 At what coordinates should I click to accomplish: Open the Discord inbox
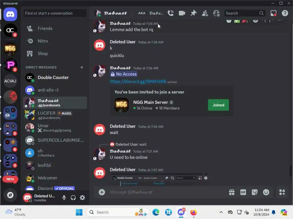[274, 13]
